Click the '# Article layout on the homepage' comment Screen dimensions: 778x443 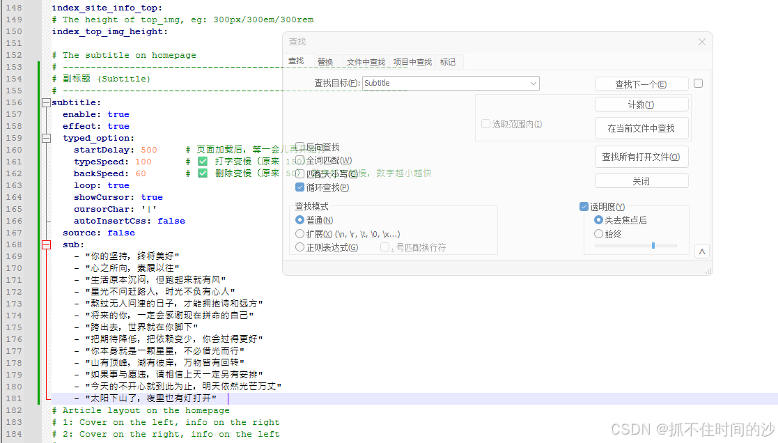coord(141,410)
